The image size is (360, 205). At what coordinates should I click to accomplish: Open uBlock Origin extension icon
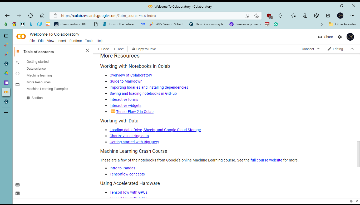(x=269, y=16)
